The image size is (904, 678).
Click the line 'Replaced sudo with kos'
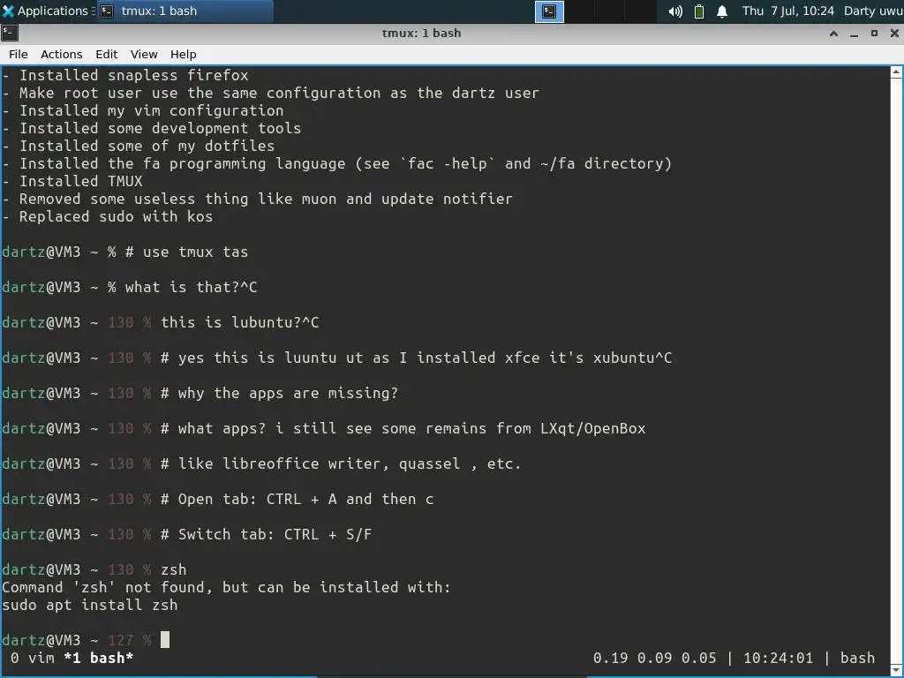coord(107,216)
